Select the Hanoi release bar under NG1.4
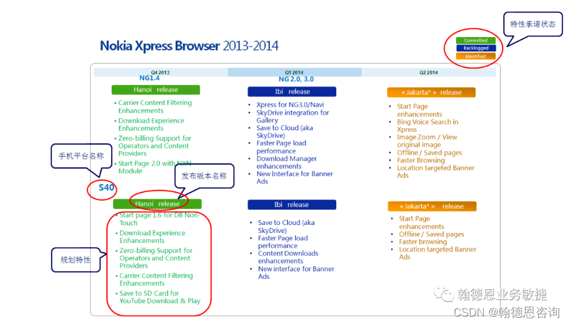The image size is (569, 324). [156, 89]
